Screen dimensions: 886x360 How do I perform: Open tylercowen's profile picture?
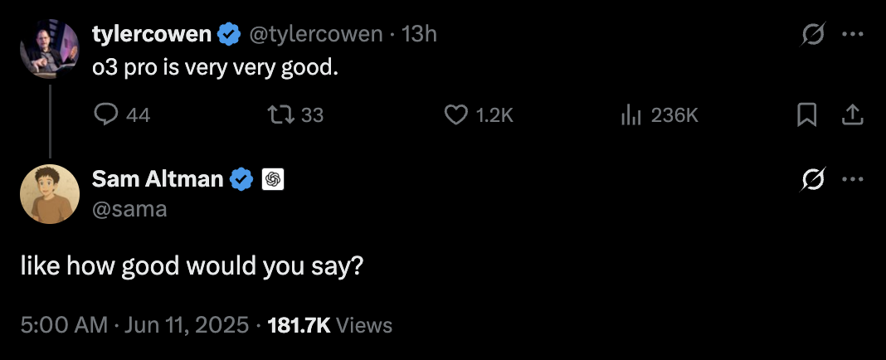50,49
